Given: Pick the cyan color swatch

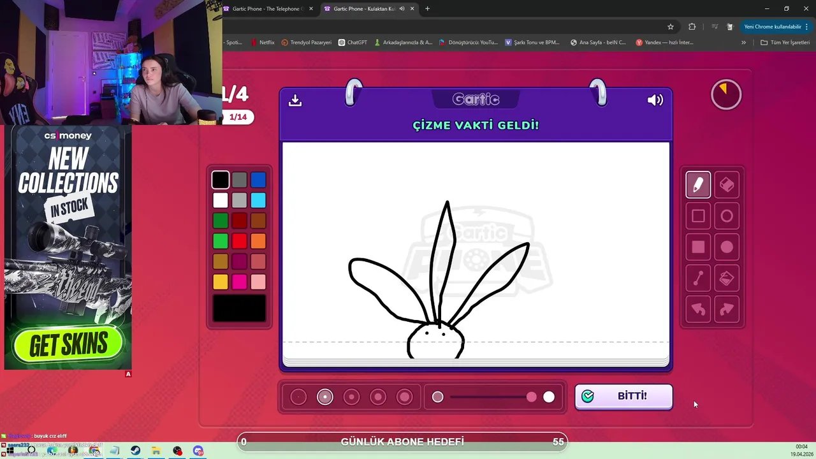Looking at the screenshot, I should point(258,200).
